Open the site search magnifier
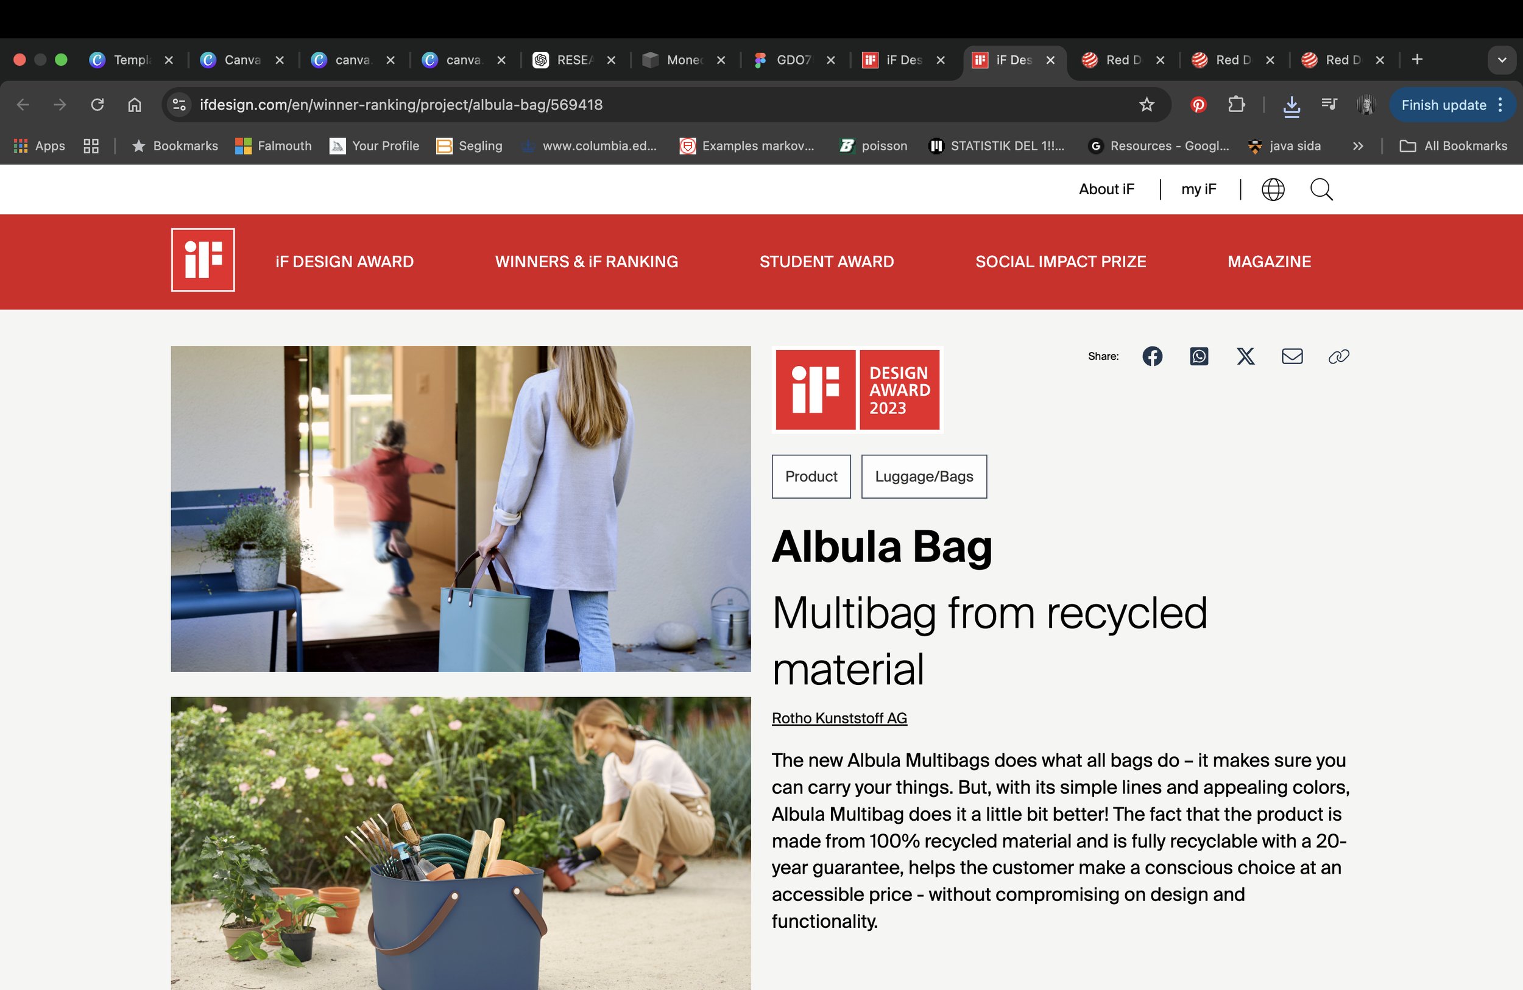Viewport: 1523px width, 990px height. coord(1321,189)
